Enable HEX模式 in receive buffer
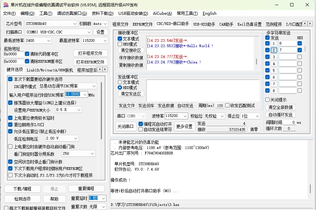This screenshot has width=316, height=210. click(120, 44)
